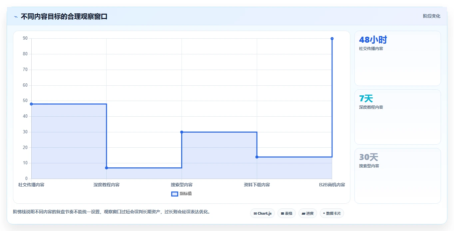
Task: Click the data point for 社交传播内容 at 48
Action: click(x=31, y=104)
